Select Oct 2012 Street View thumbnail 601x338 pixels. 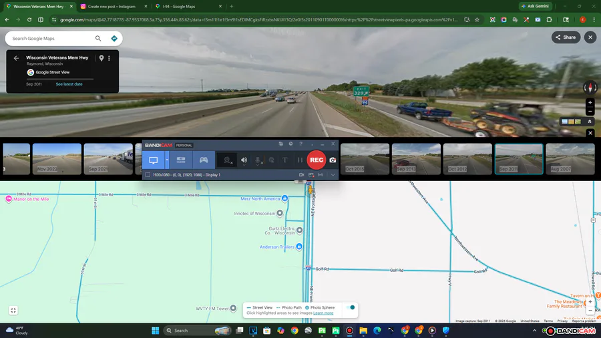(x=467, y=159)
